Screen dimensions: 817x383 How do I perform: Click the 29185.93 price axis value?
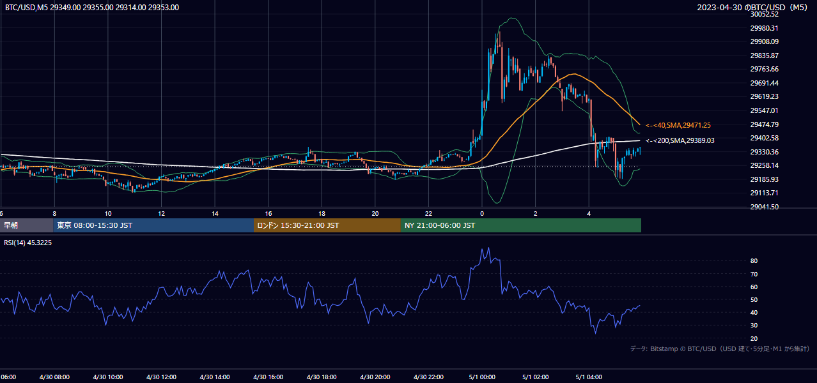coord(764,179)
